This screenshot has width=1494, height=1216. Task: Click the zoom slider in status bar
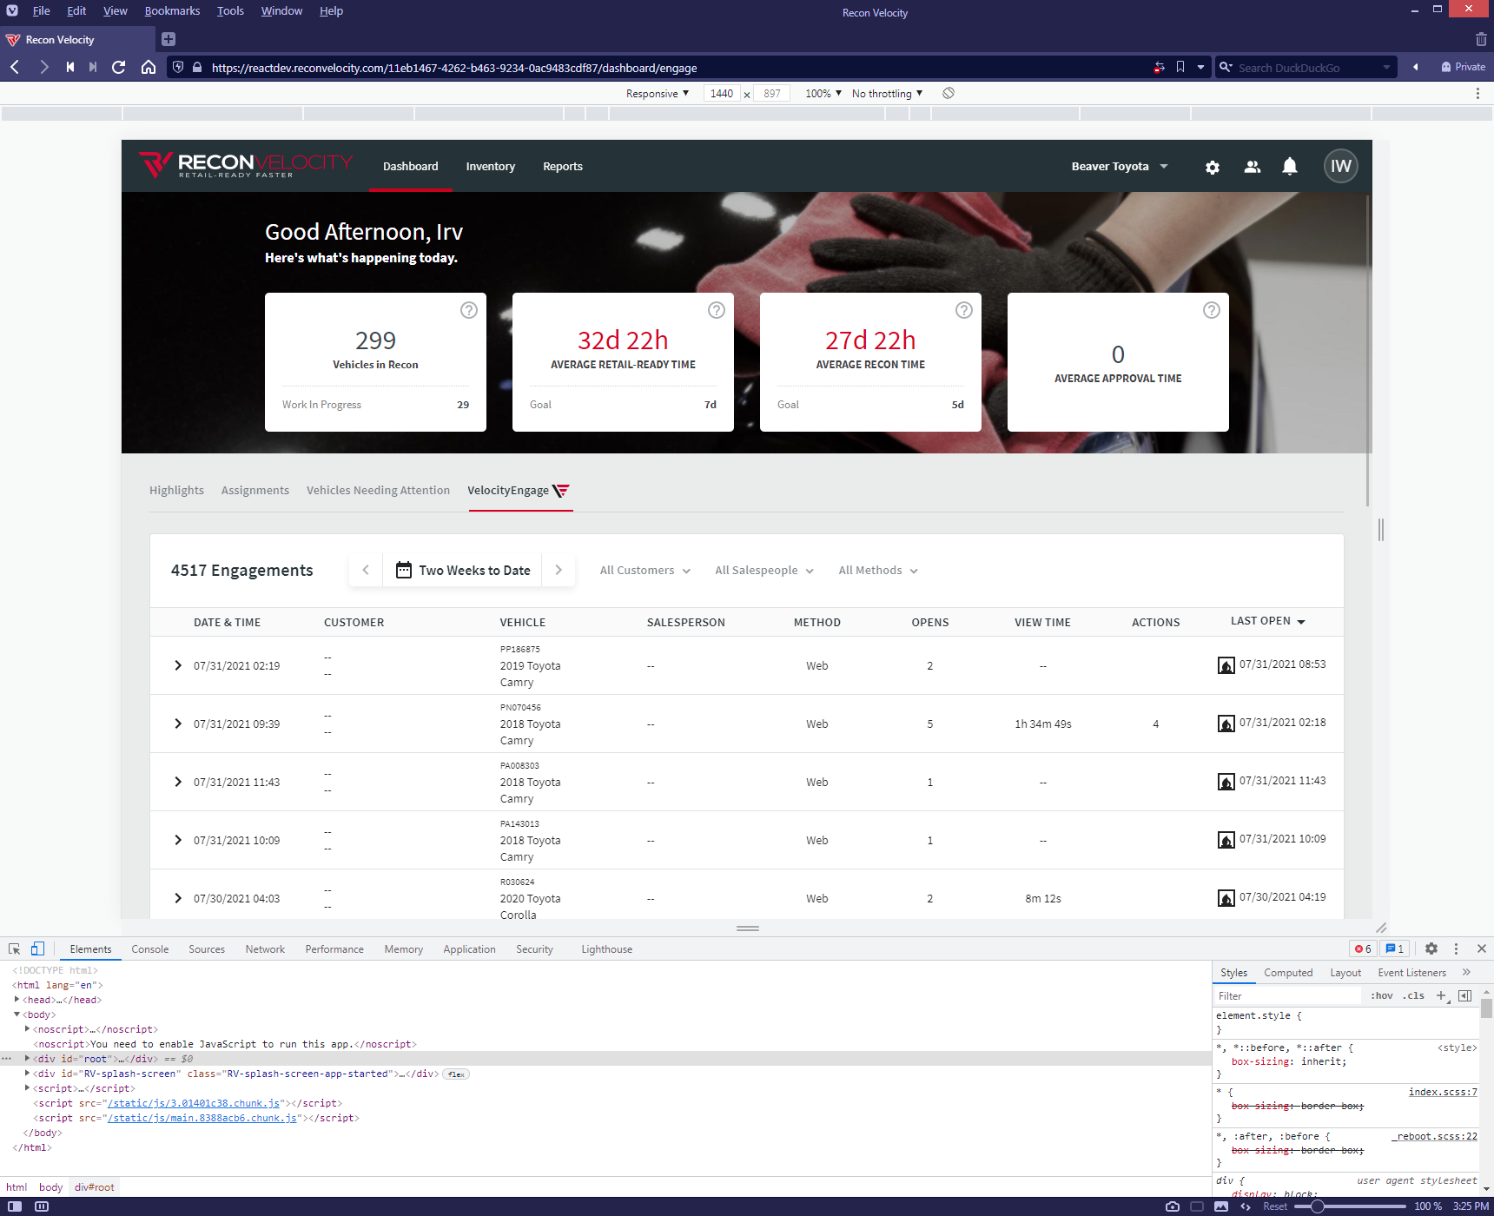pyautogui.click(x=1349, y=1206)
